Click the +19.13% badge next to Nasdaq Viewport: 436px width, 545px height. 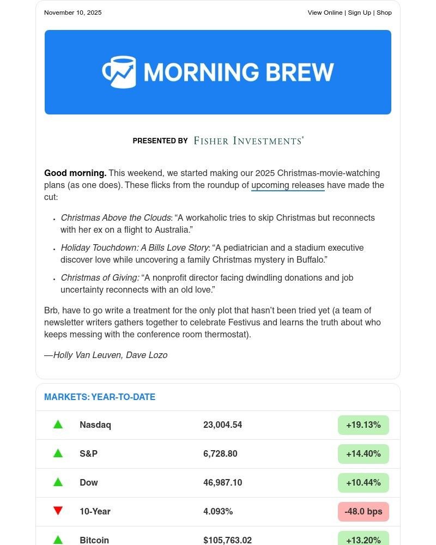click(363, 424)
